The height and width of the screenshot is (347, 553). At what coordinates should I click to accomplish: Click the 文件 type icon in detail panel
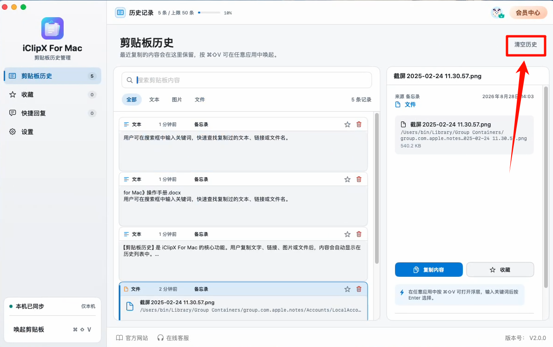(x=398, y=105)
